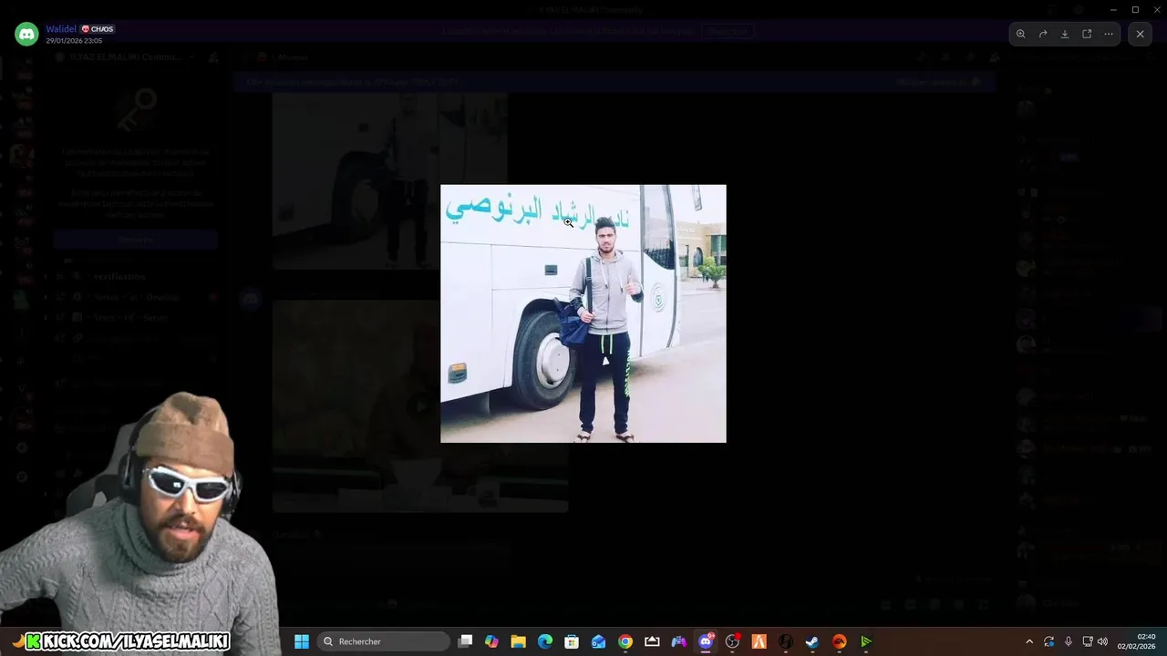Click the microphone tray icon
Screen dimensions: 1167x656
(x=1069, y=641)
